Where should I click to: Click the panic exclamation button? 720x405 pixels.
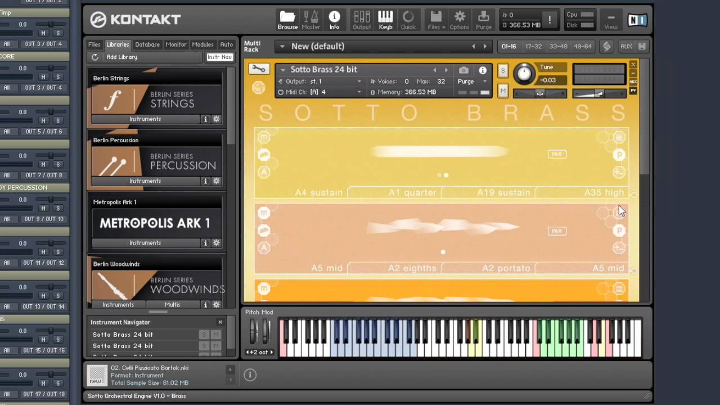pyautogui.click(x=550, y=20)
